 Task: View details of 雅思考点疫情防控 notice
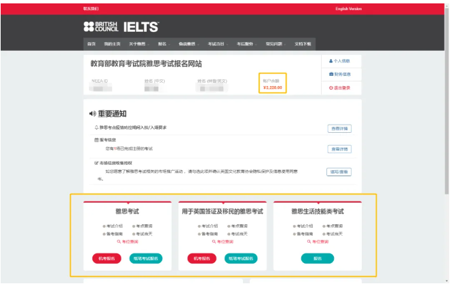tap(339, 129)
